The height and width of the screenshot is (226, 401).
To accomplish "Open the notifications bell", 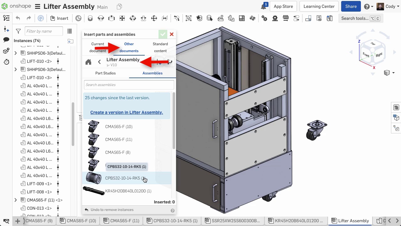I will coord(264,6).
